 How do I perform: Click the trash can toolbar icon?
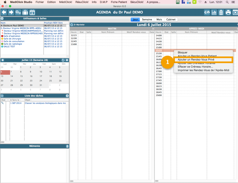pyautogui.click(x=221, y=12)
